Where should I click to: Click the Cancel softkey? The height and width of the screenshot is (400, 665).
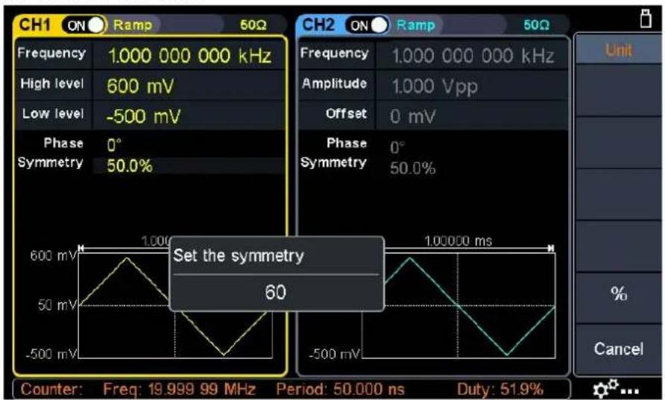point(618,349)
